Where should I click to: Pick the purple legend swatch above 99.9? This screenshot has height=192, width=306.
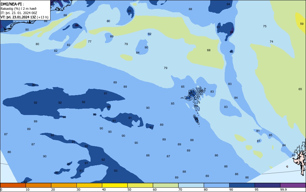293,185
